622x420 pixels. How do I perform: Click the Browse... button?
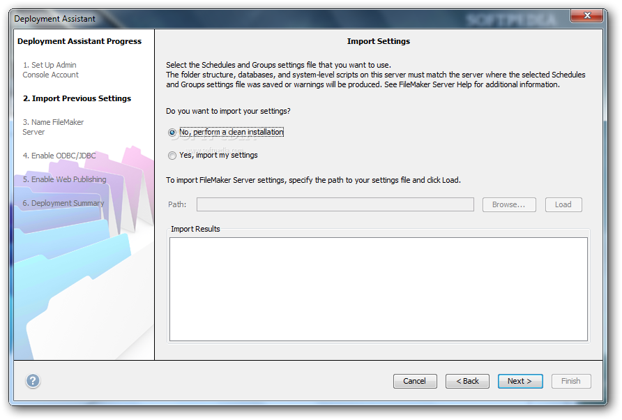[509, 205]
